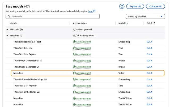This screenshot has width=170, height=107.
Task: Click the check icon in Nova Pro row
Action: point(74,99)
